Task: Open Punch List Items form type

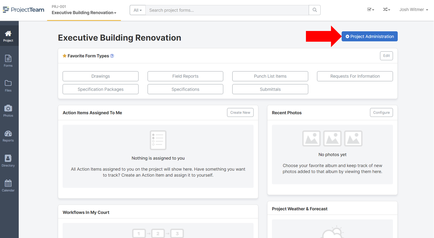Action: point(270,76)
